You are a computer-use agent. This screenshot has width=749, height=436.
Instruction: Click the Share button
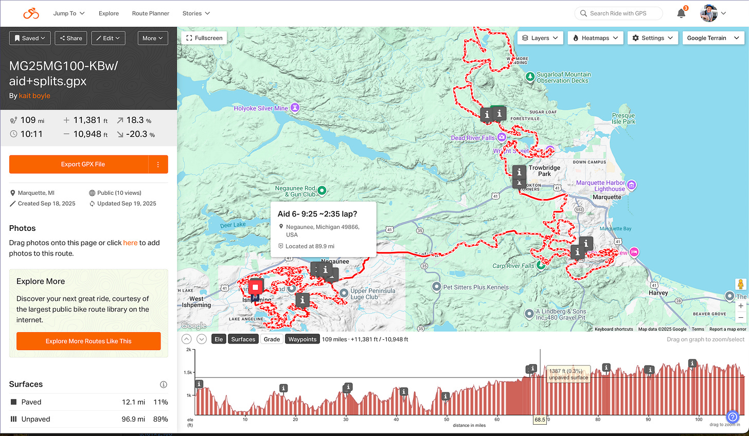71,38
